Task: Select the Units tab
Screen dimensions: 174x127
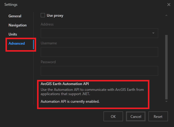Action: 13,34
